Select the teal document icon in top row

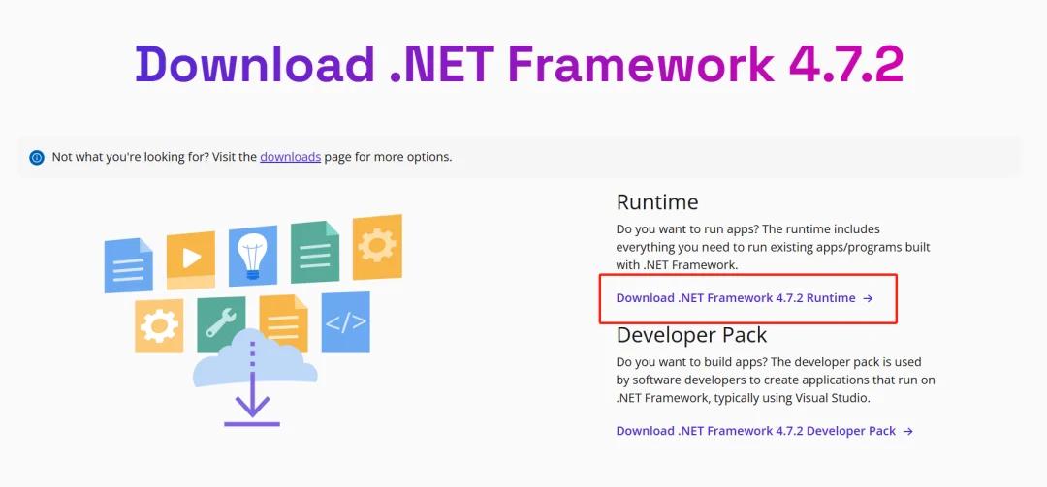tap(315, 253)
